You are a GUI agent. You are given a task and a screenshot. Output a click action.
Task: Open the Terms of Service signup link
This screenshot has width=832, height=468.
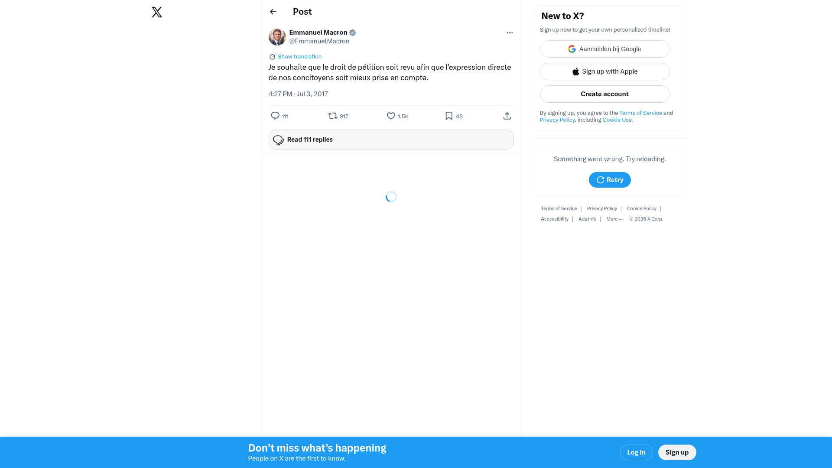(640, 113)
